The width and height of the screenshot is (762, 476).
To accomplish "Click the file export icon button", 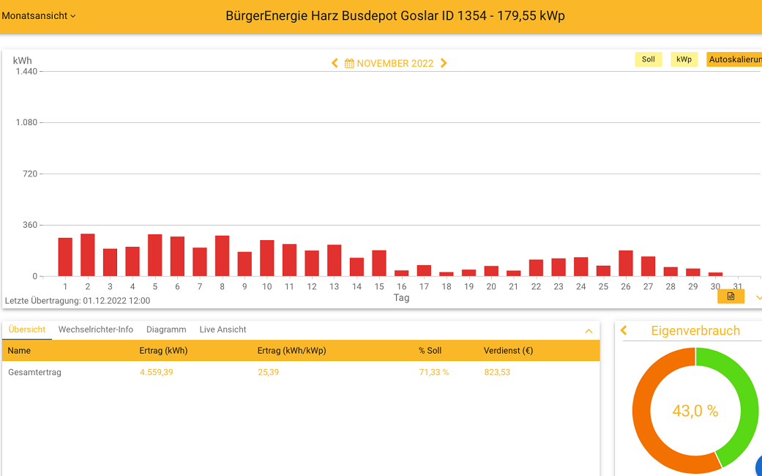I will click(x=731, y=297).
